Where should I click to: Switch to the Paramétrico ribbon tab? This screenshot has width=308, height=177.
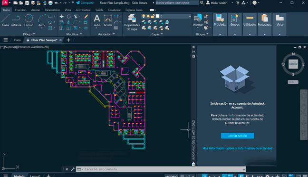click(x=52, y=10)
